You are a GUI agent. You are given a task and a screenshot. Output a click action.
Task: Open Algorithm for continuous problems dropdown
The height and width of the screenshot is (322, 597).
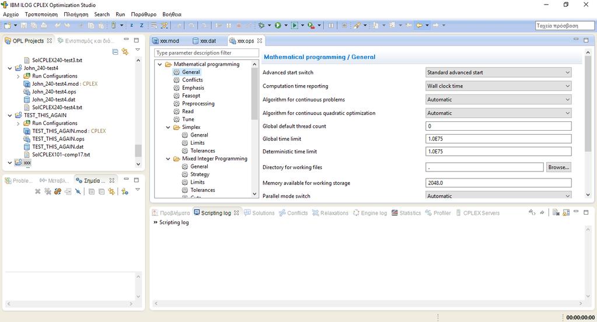click(x=498, y=99)
